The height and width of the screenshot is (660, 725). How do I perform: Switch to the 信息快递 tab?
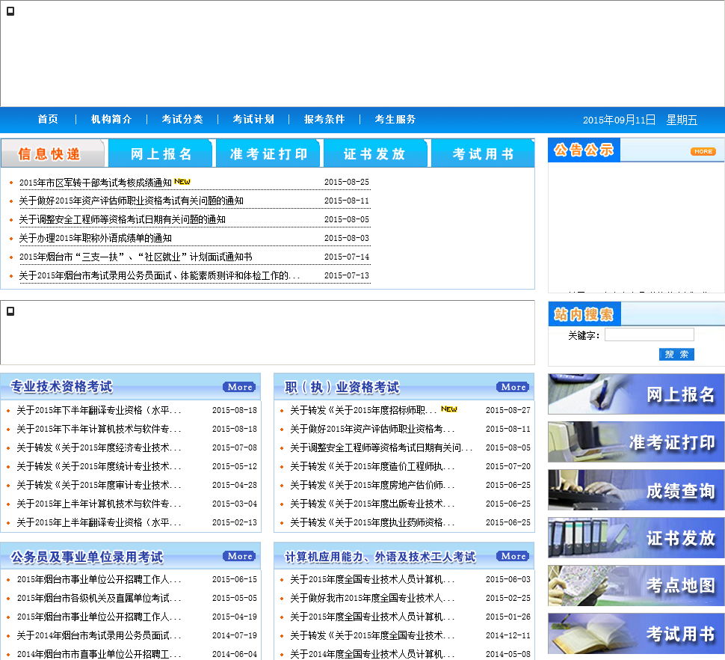pyautogui.click(x=53, y=153)
